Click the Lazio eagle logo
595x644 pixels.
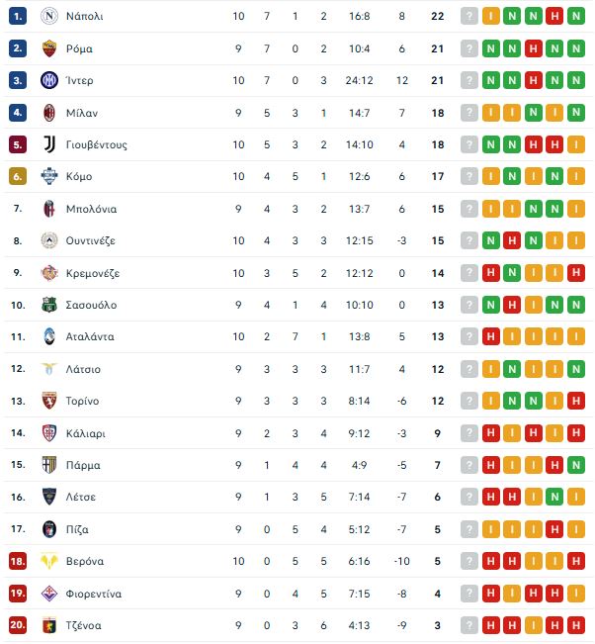pos(49,369)
